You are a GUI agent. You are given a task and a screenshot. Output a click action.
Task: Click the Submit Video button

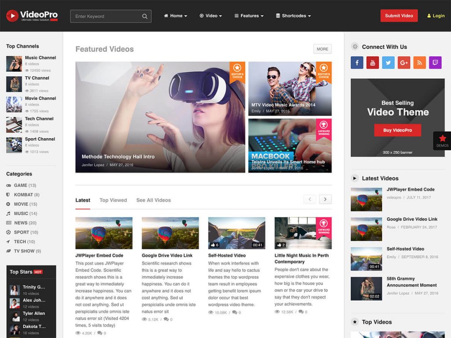point(399,15)
